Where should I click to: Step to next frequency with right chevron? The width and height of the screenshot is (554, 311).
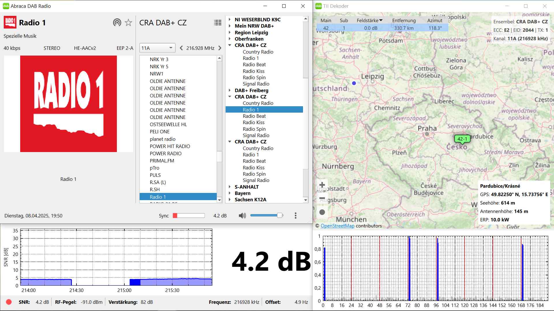click(220, 48)
